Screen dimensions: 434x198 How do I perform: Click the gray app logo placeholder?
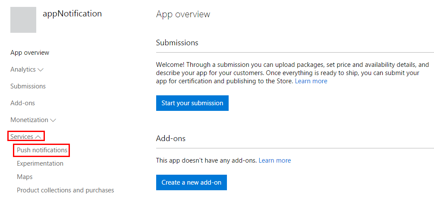(x=23, y=20)
